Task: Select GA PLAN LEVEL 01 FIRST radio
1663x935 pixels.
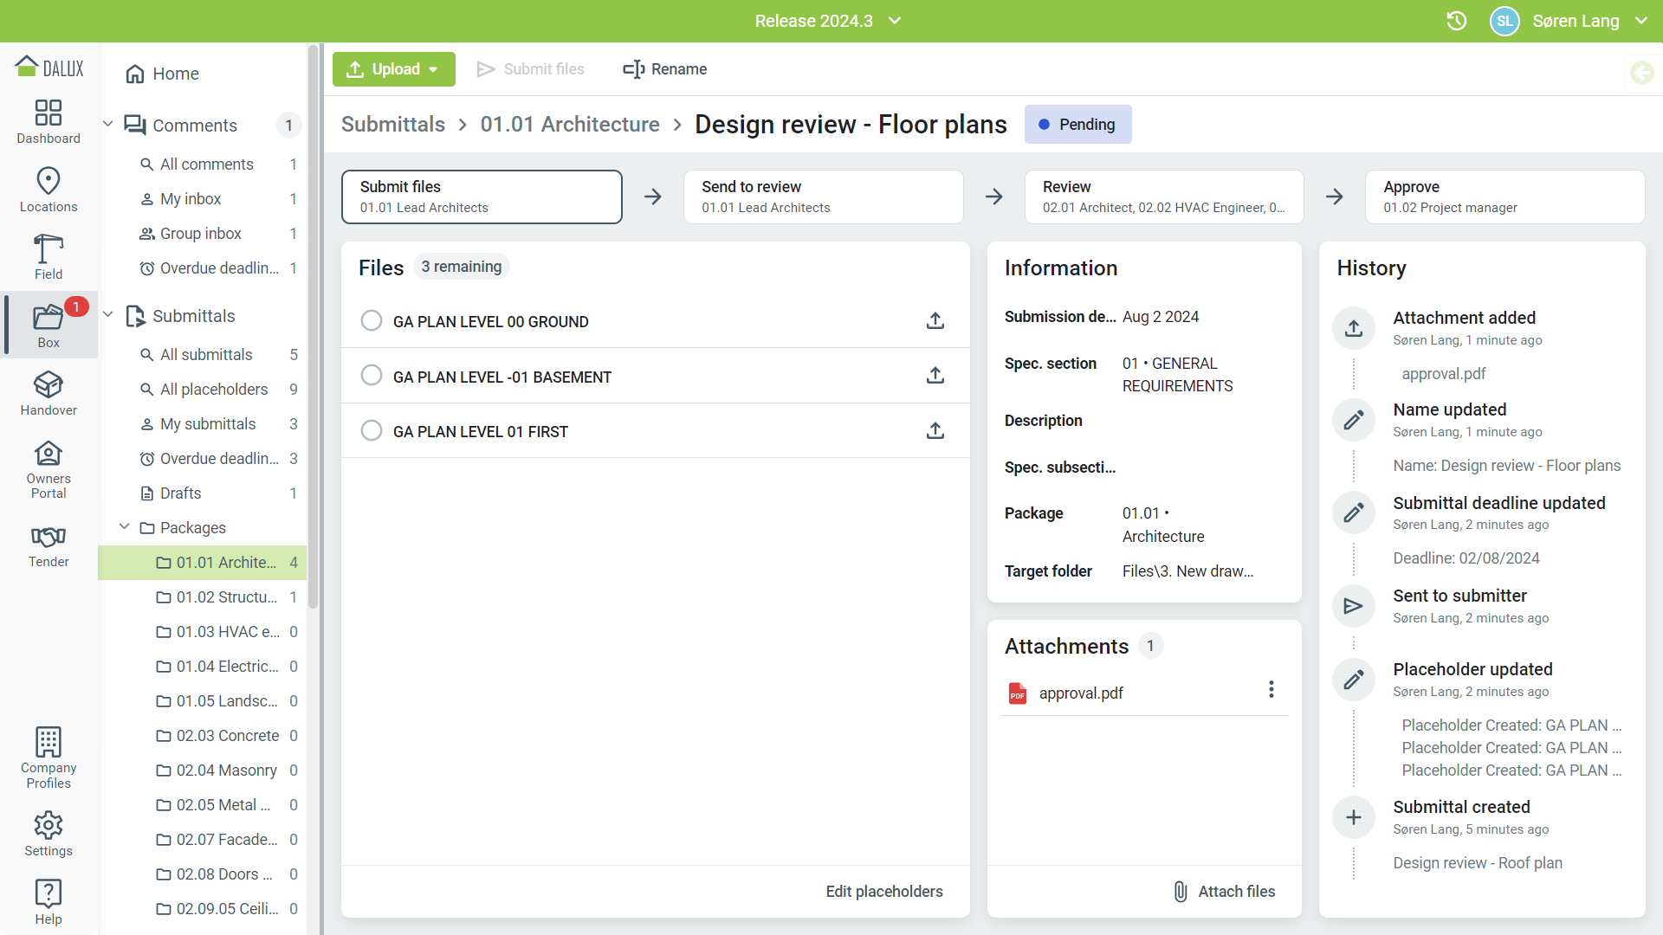Action: pos(372,431)
